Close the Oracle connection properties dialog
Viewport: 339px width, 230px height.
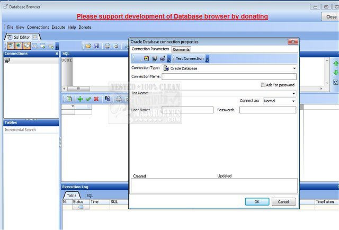[x=293, y=41]
